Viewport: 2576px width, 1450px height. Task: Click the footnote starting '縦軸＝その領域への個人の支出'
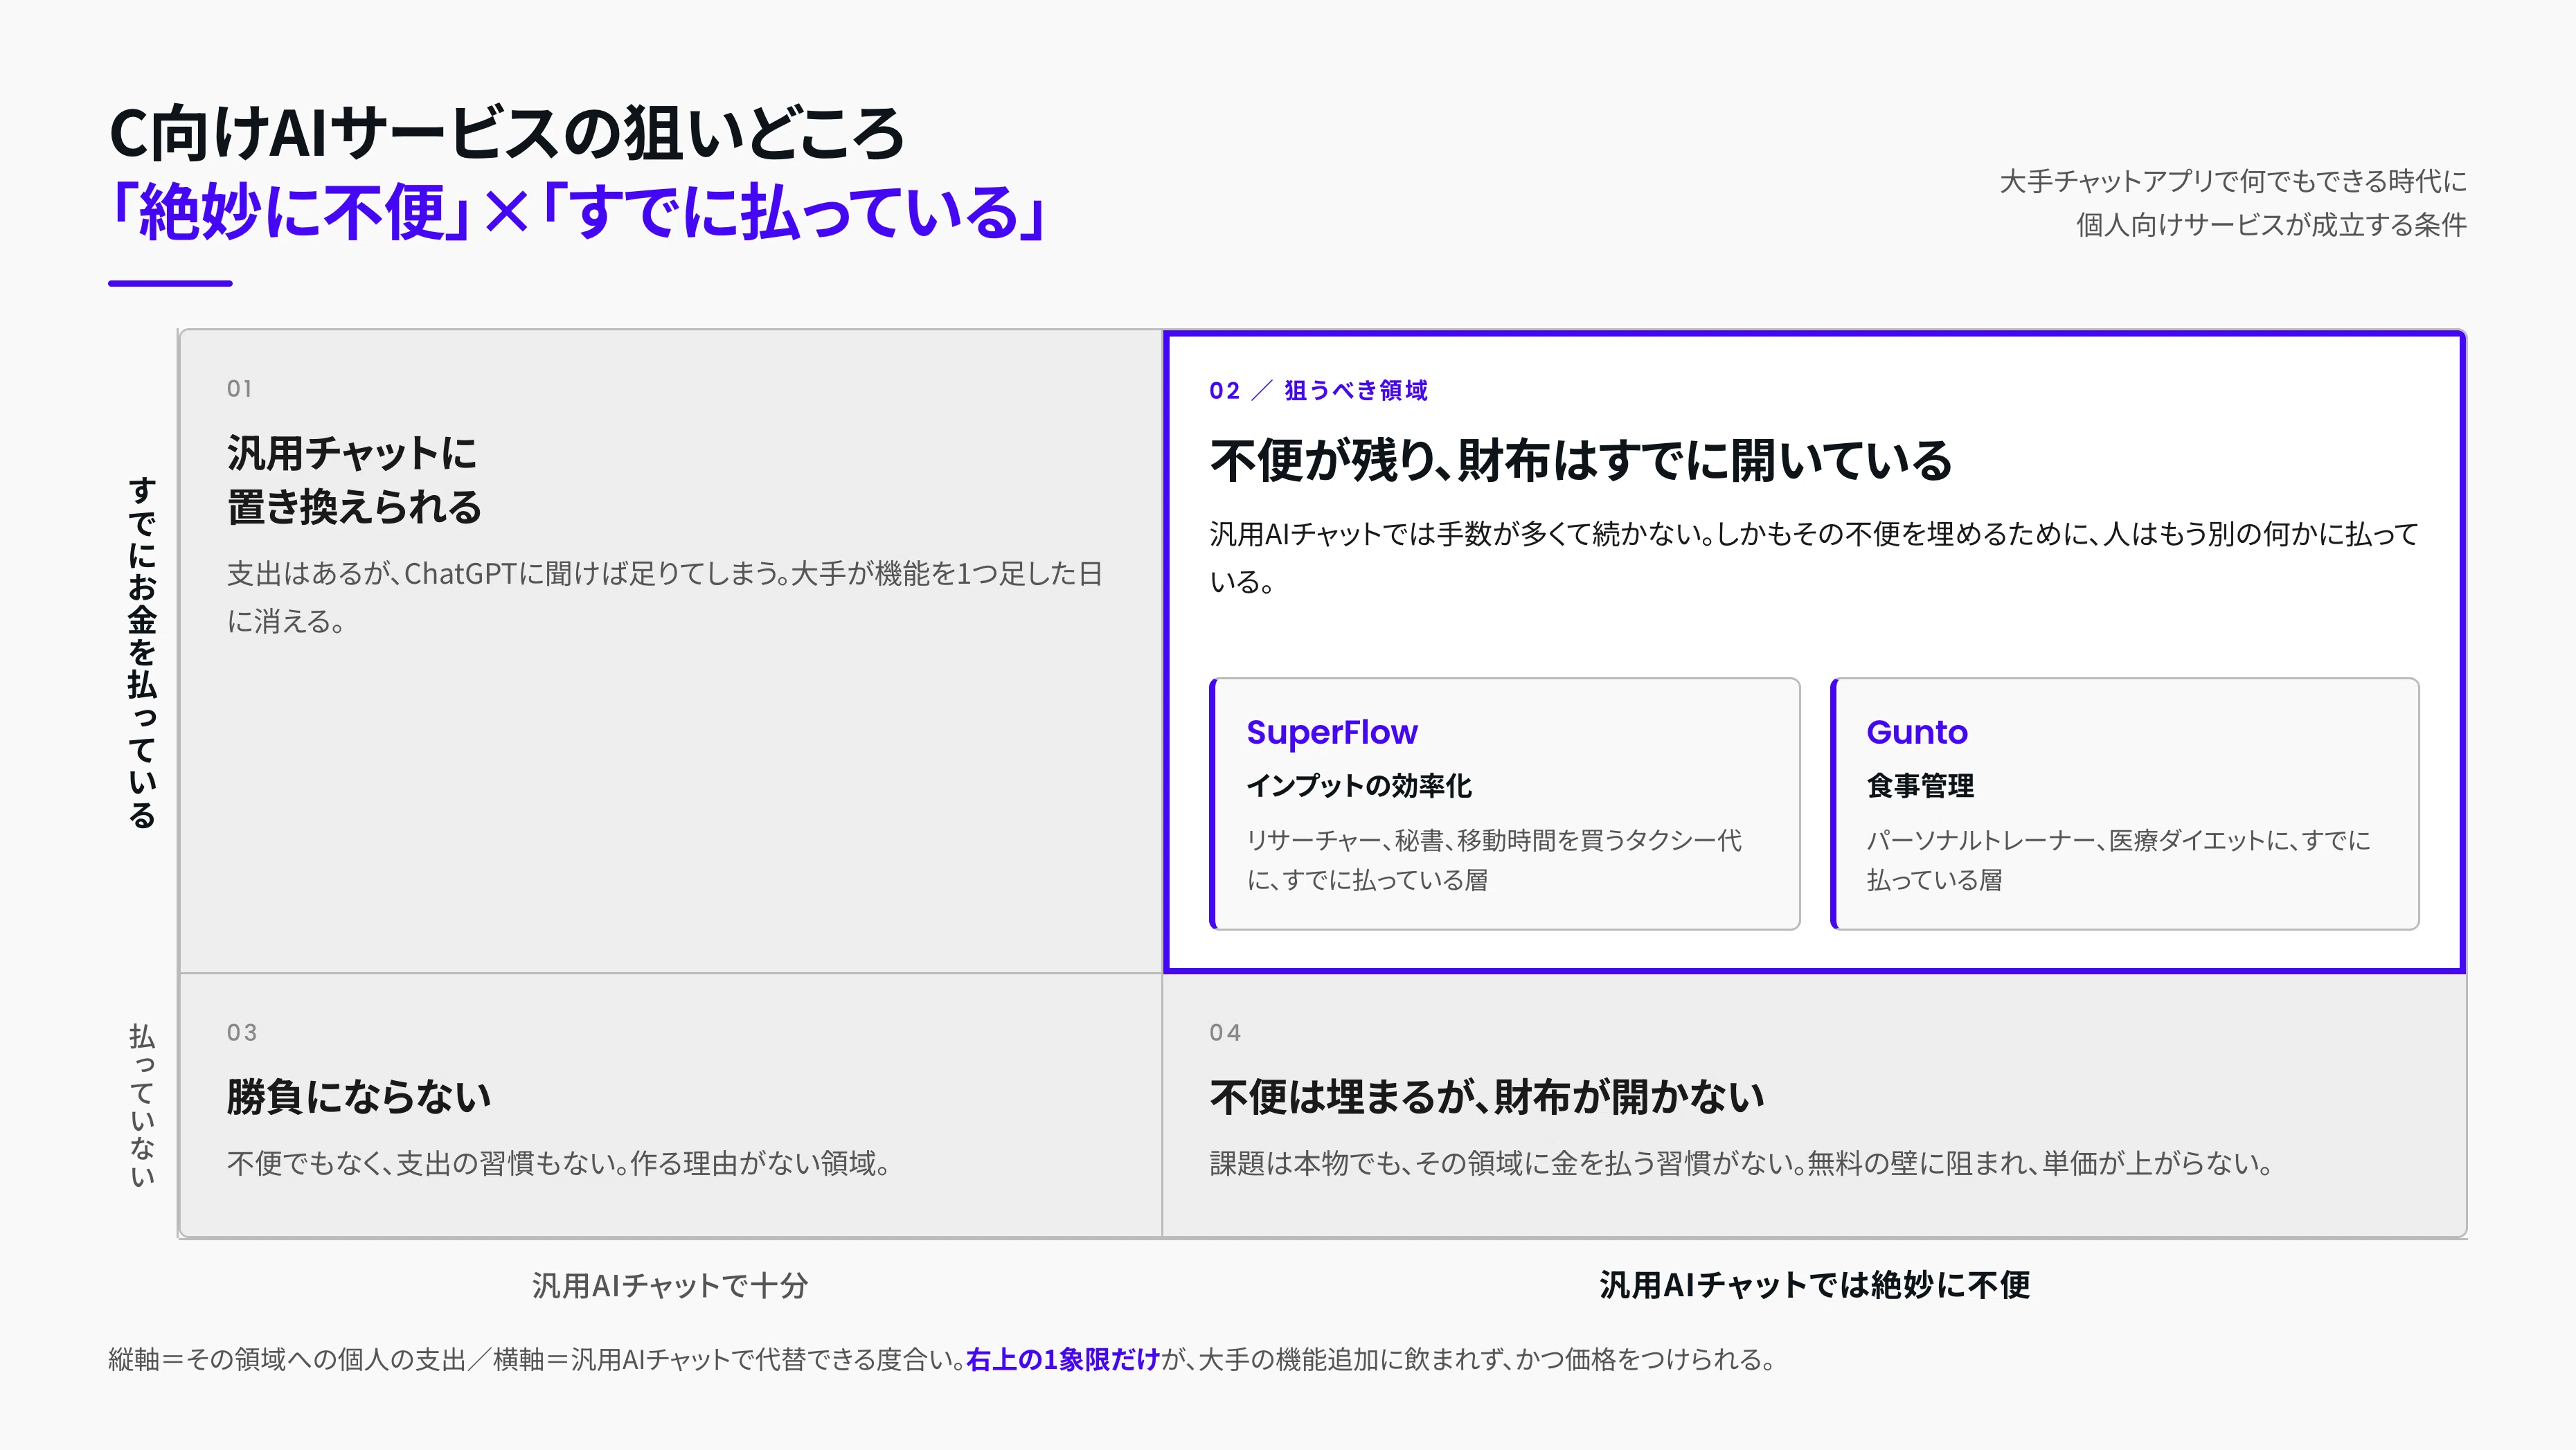(x=941, y=1360)
